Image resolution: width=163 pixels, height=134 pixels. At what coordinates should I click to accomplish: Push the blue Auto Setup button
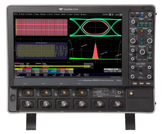pyautogui.click(x=142, y=16)
